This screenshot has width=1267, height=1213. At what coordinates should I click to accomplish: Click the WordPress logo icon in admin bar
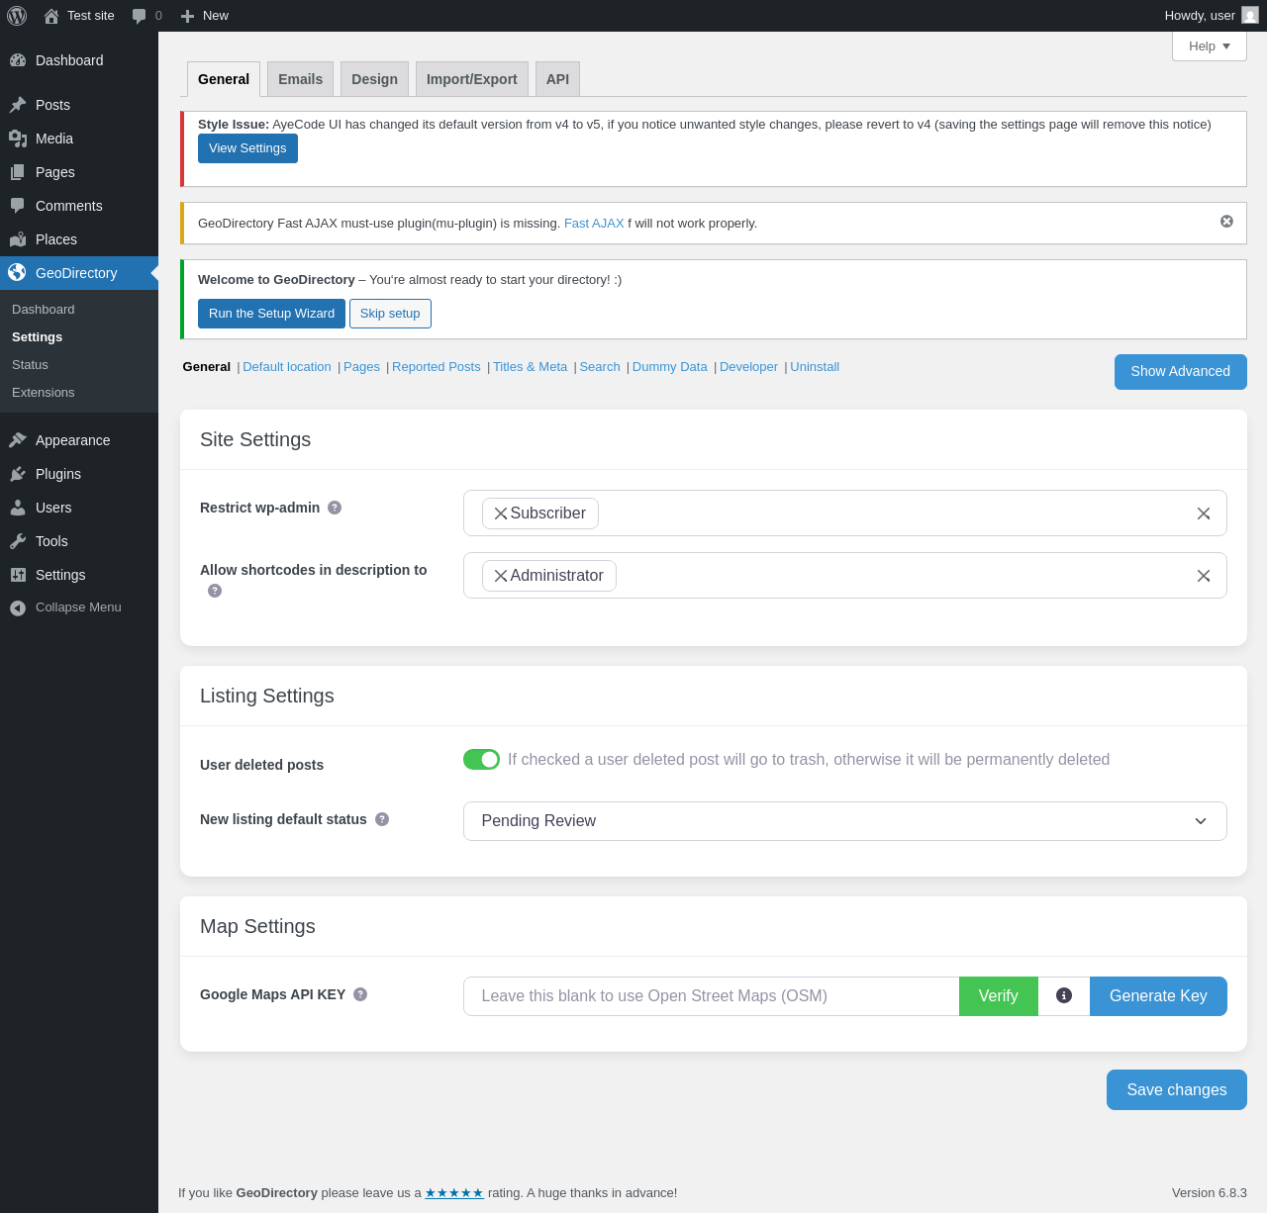(x=17, y=16)
